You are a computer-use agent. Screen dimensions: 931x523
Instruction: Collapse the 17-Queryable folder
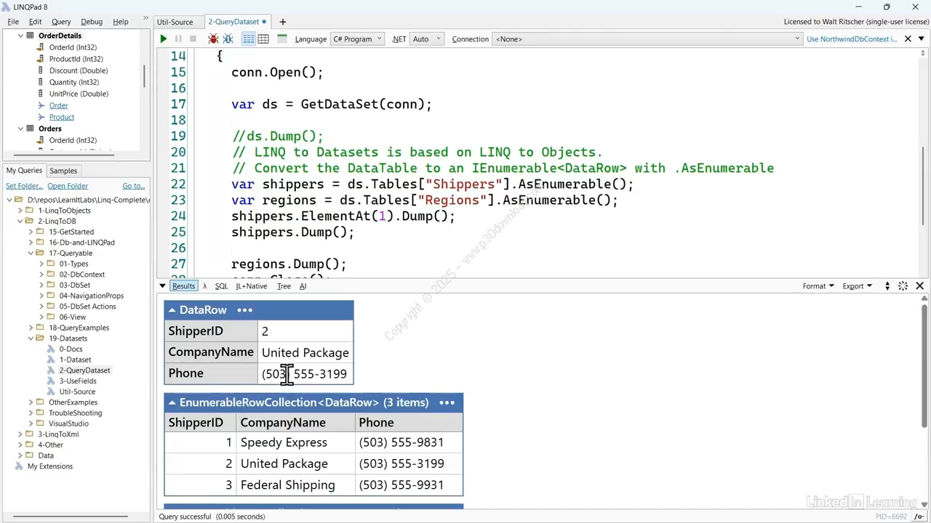pos(31,253)
